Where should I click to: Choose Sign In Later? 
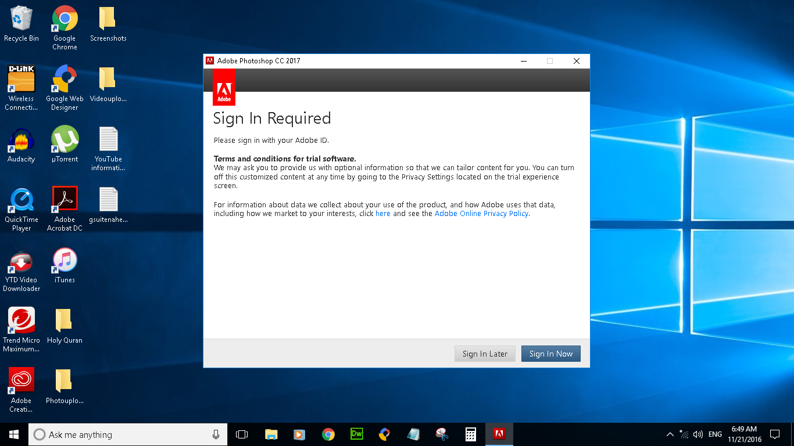point(485,354)
